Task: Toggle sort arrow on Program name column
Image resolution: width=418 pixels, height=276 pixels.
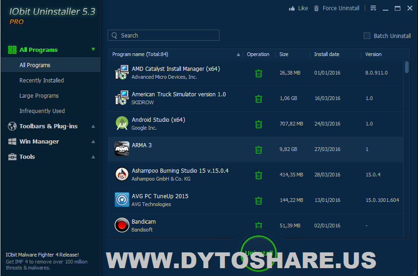Action: pyautogui.click(x=238, y=55)
